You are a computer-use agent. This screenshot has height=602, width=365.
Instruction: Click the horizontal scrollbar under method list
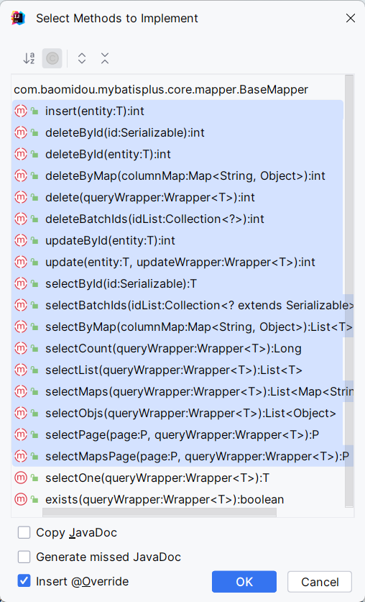159,512
